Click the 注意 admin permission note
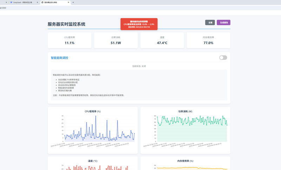 (x=89, y=95)
